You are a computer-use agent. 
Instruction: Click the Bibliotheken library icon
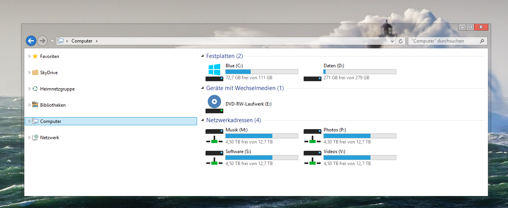click(35, 105)
